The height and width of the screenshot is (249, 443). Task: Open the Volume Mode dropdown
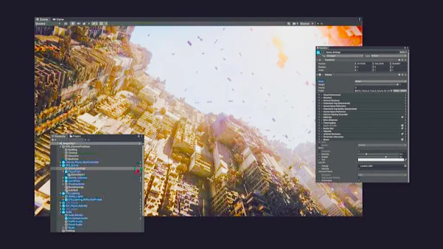(x=381, y=82)
